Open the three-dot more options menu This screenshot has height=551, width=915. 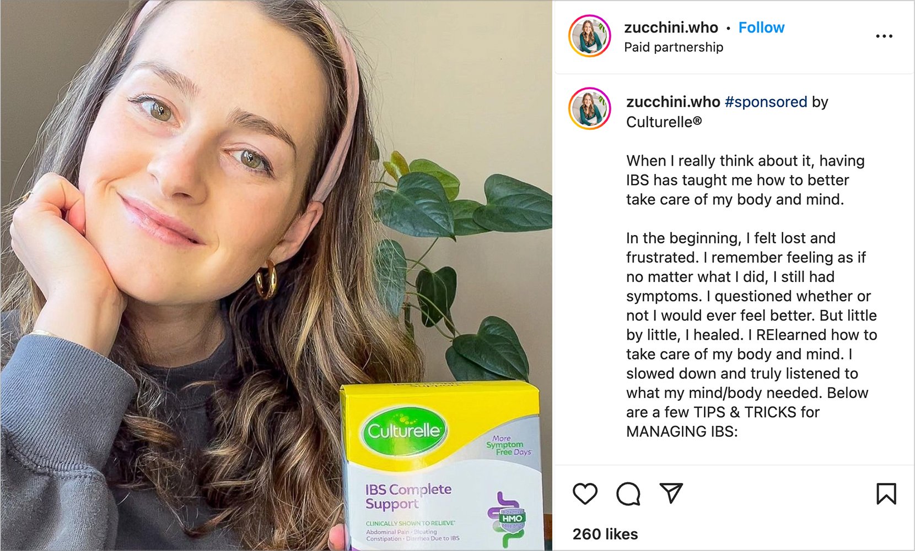[884, 36]
